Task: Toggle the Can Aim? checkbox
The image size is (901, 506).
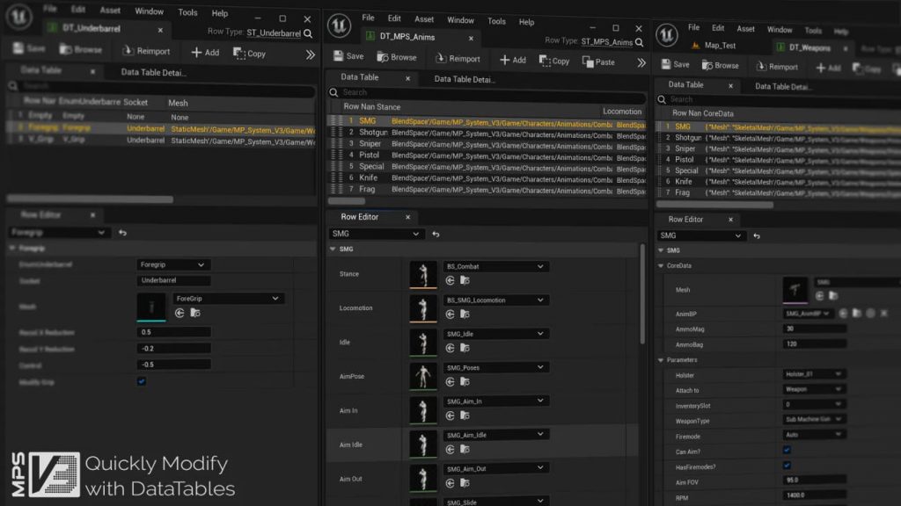Action: [787, 451]
